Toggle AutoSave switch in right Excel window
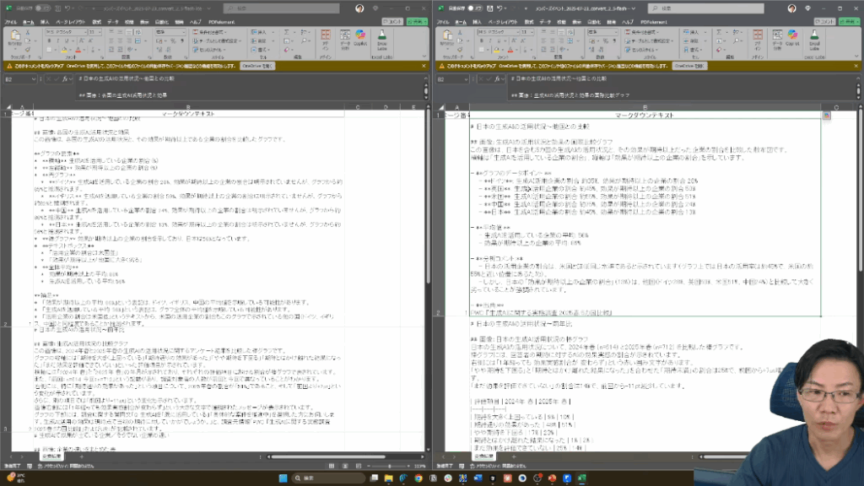The width and height of the screenshot is (864, 486). (474, 8)
